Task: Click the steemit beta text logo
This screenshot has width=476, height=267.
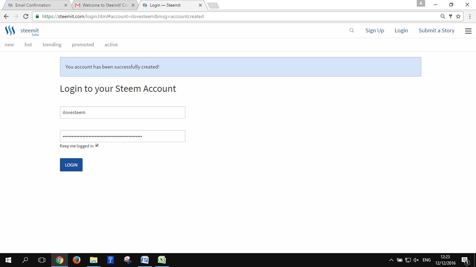Action: [x=30, y=31]
